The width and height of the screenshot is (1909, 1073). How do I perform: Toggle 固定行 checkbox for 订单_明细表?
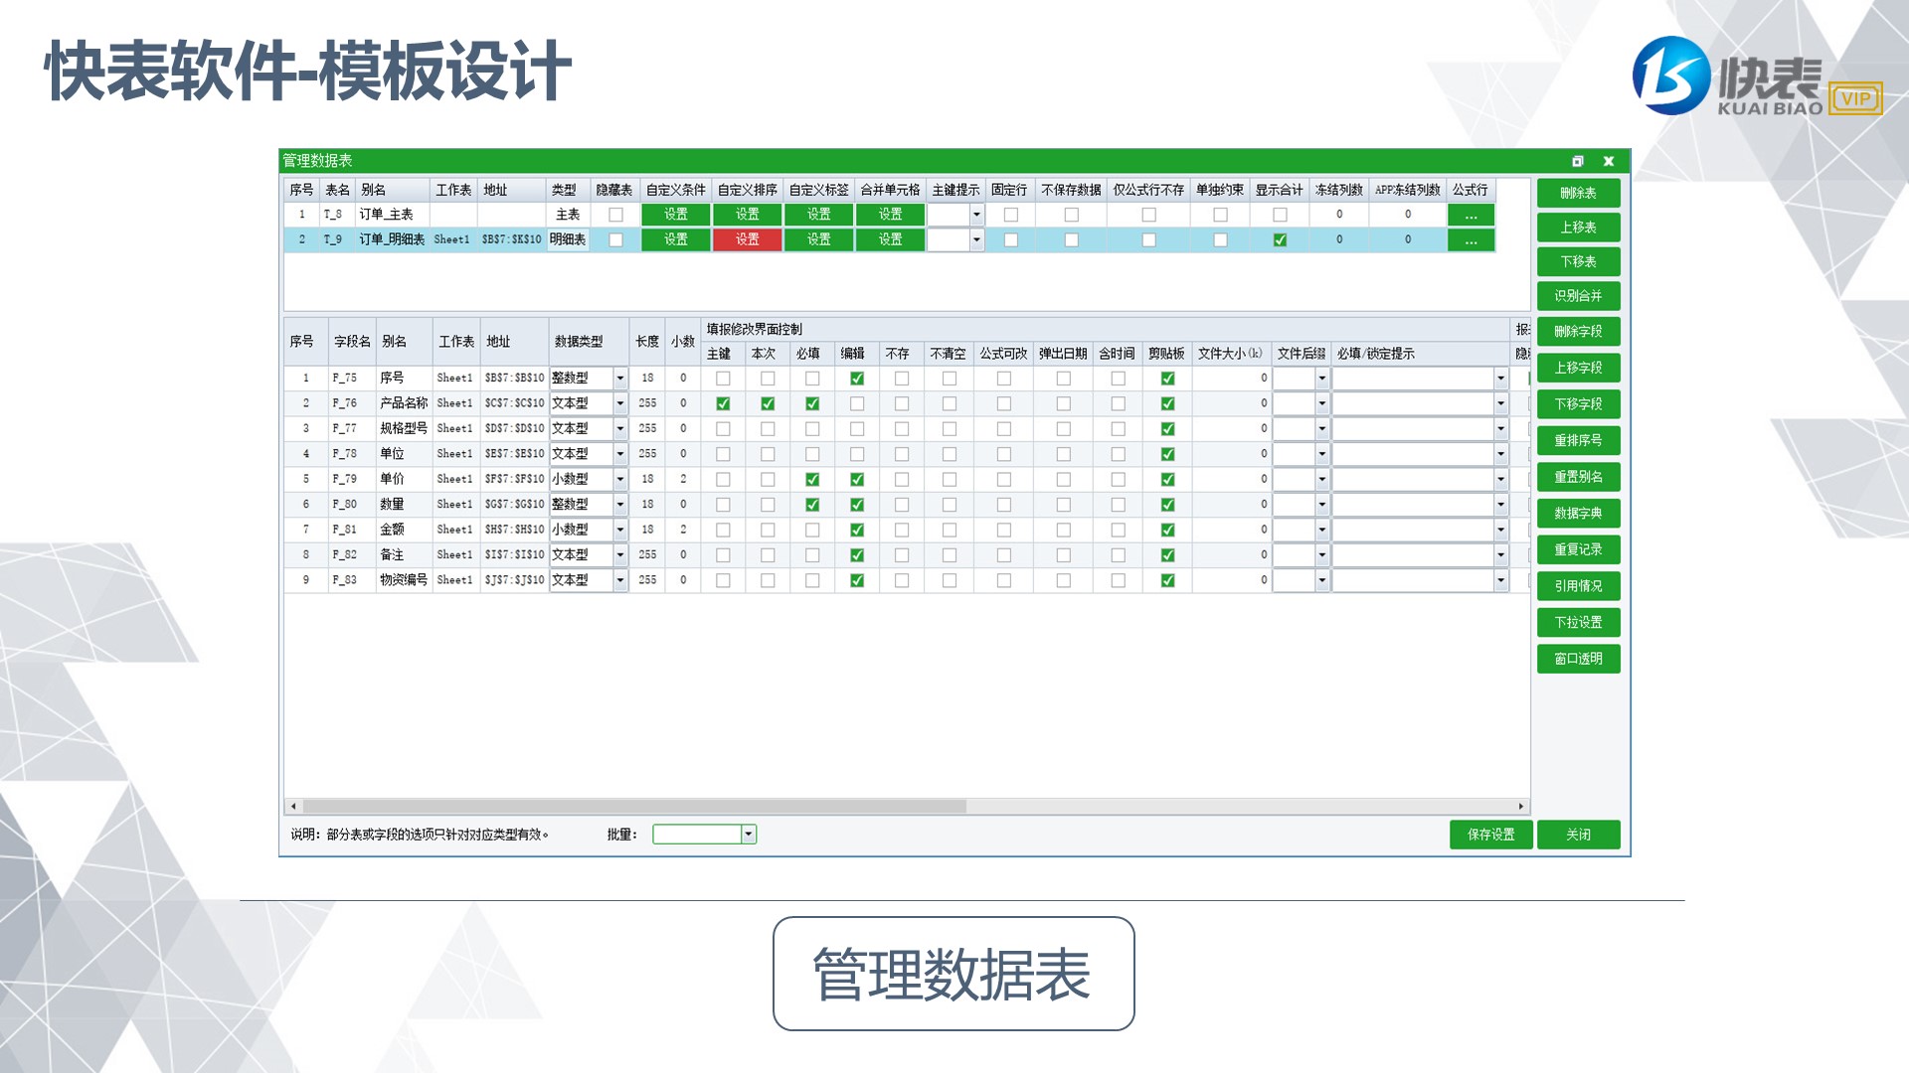[1010, 239]
